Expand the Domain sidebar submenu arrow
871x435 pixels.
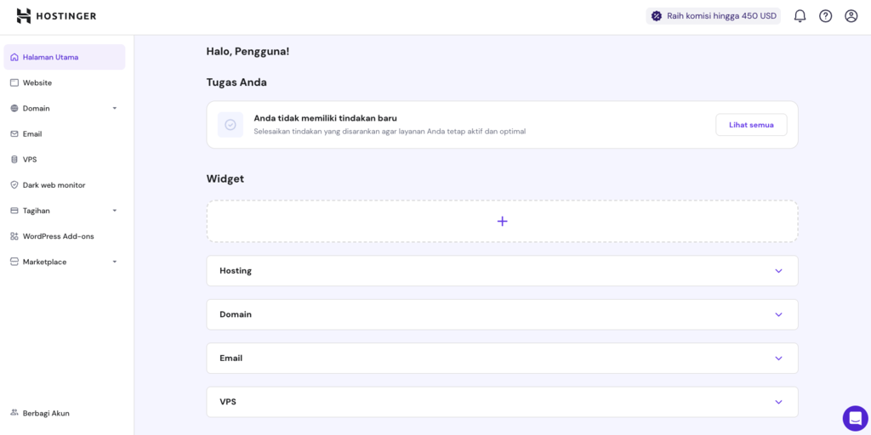[x=115, y=109]
